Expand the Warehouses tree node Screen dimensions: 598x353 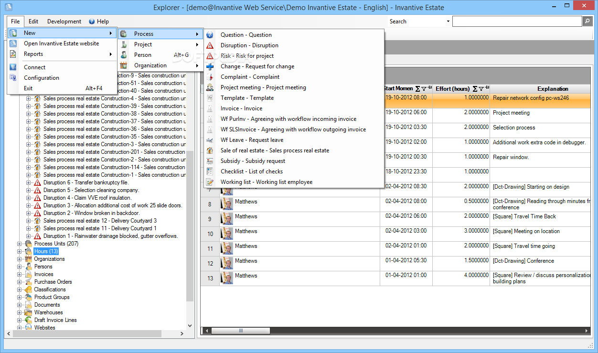click(20, 312)
